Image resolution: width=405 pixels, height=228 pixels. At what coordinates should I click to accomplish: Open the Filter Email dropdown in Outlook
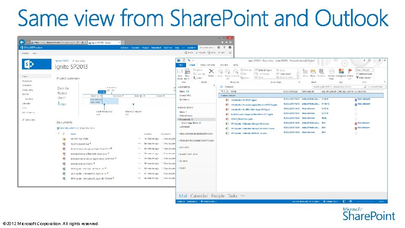(364, 78)
